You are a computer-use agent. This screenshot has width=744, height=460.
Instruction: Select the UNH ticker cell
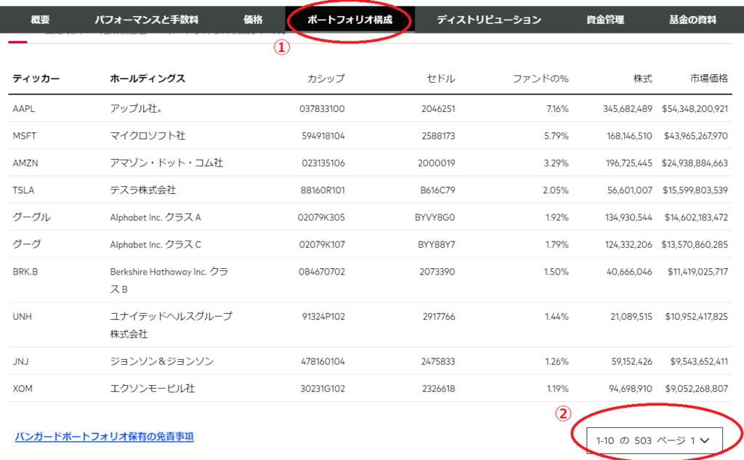point(22,316)
